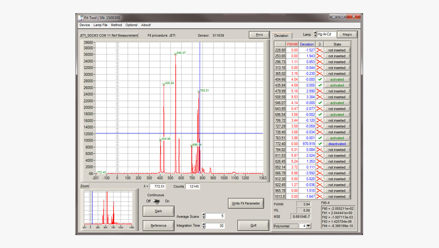Toggle green check for line 763.51

point(320,138)
